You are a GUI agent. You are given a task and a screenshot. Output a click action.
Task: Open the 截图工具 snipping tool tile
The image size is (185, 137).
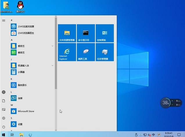tap(86, 52)
